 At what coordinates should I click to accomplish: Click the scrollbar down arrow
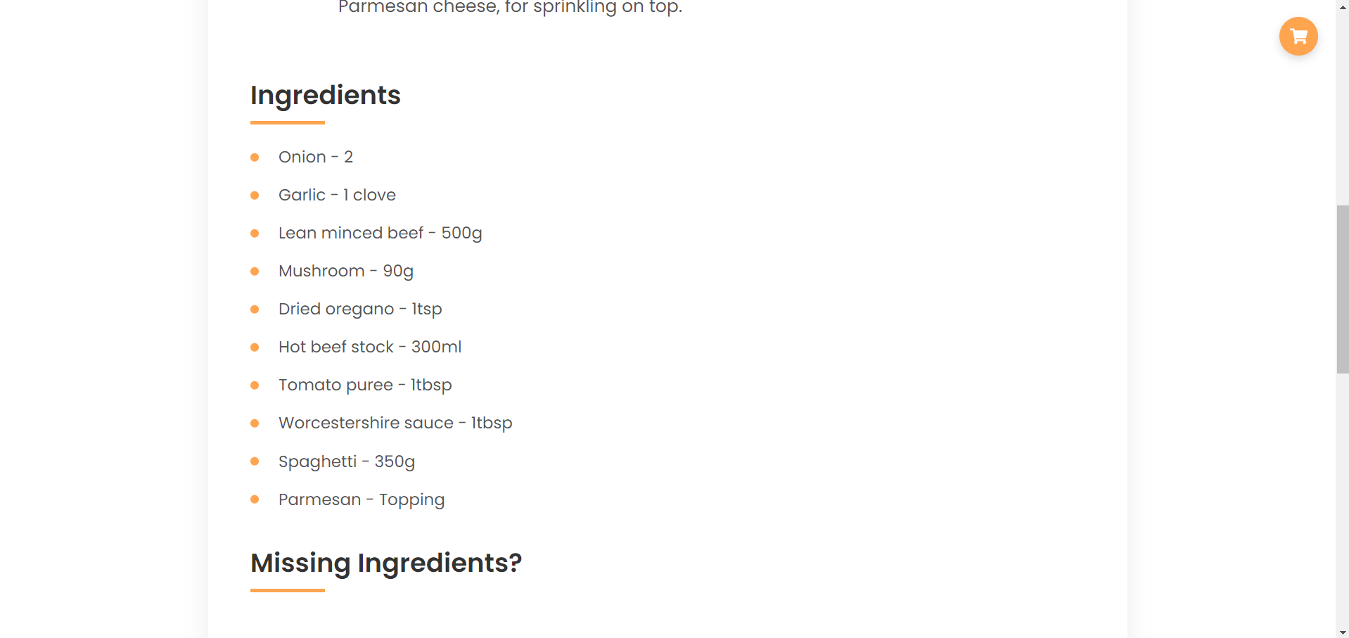(1342, 632)
